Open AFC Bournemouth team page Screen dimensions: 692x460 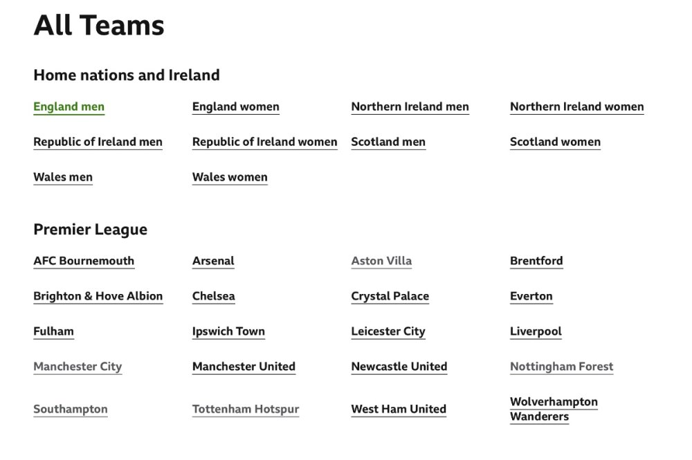(x=84, y=261)
